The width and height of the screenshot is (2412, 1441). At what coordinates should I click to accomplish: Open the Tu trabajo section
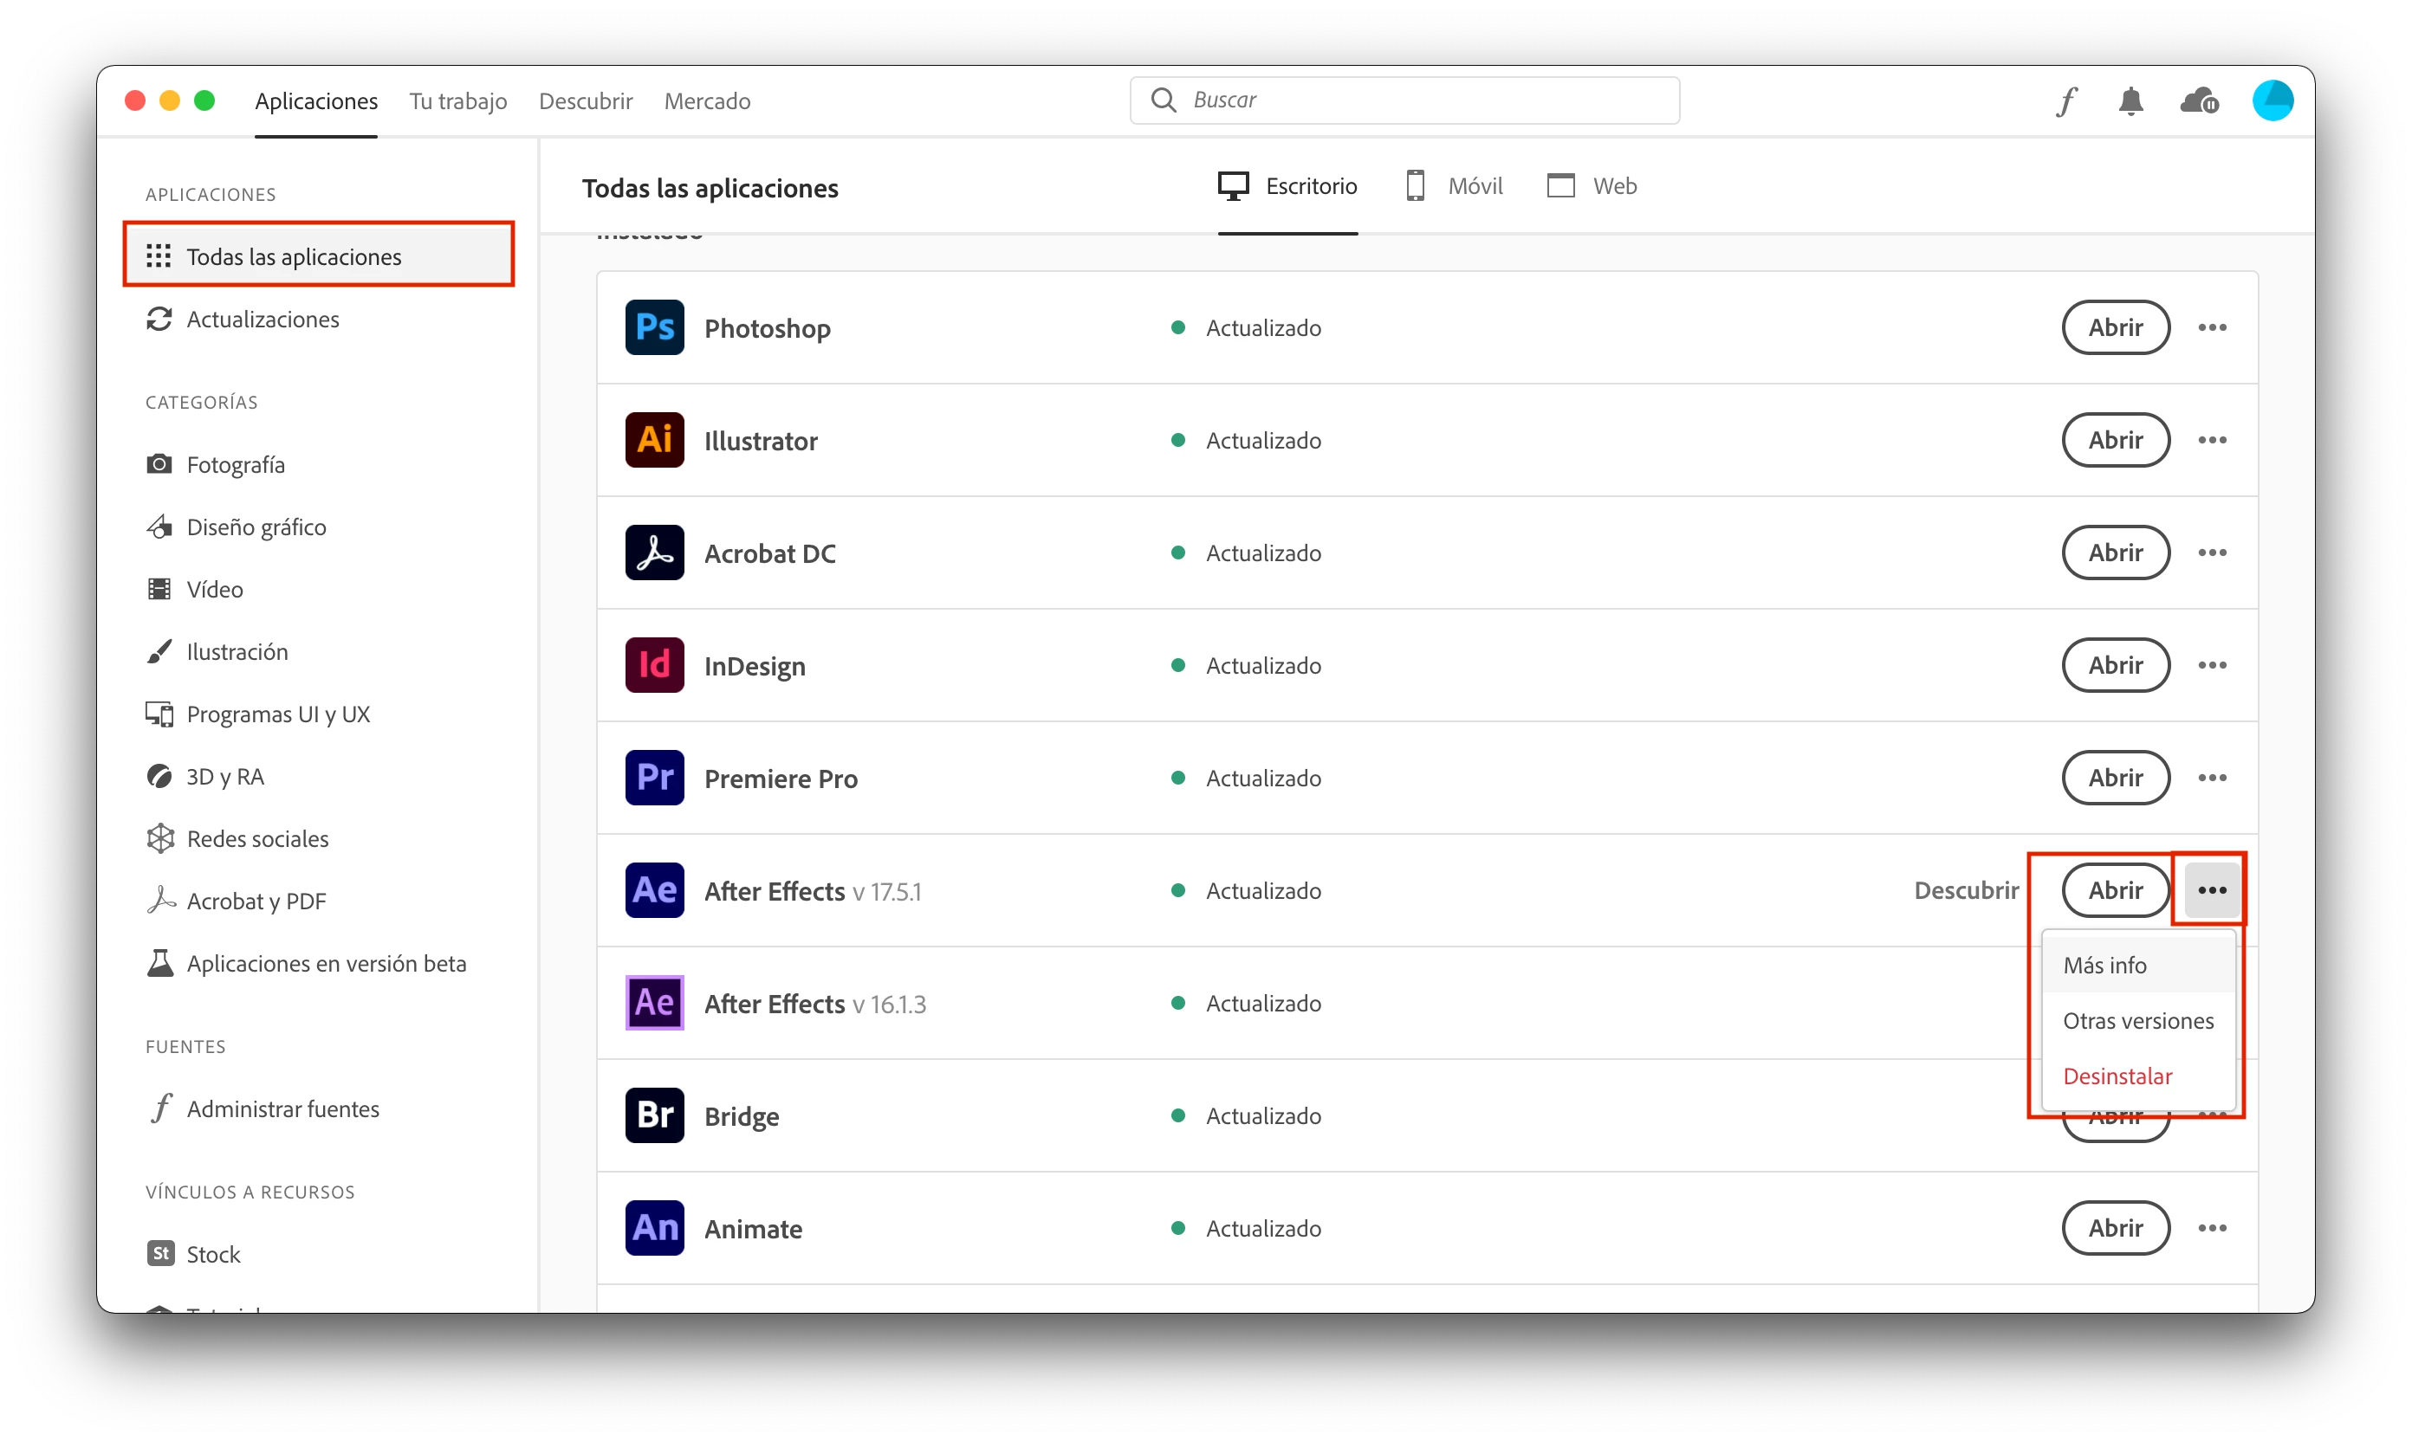(x=457, y=101)
